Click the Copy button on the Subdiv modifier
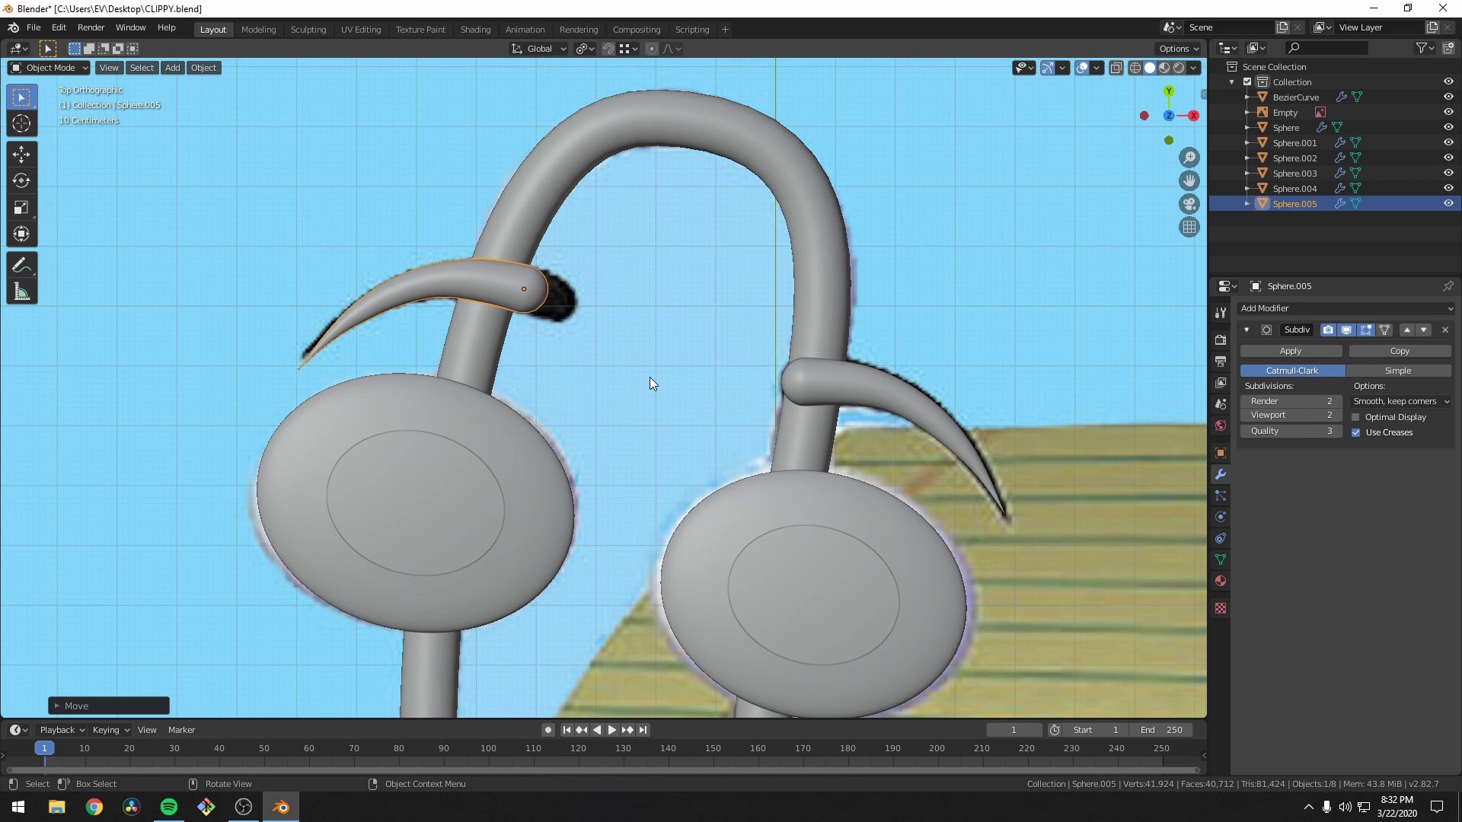This screenshot has width=1462, height=822. tap(1400, 351)
